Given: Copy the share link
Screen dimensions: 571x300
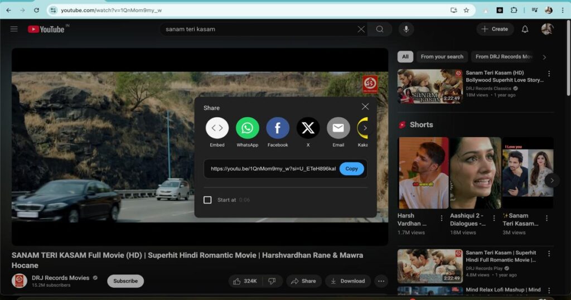Looking at the screenshot, I should [x=351, y=168].
